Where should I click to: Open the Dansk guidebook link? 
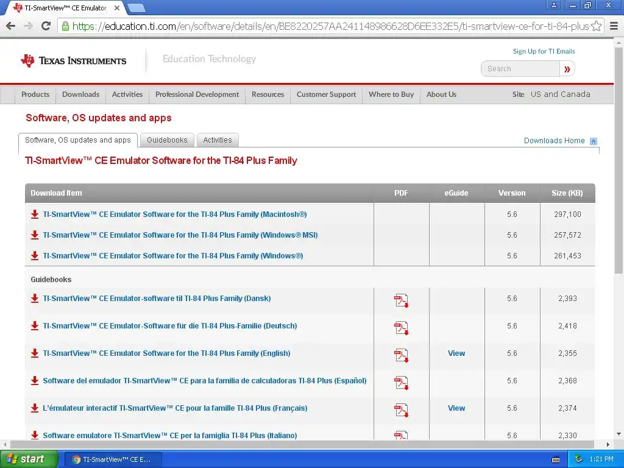157,298
